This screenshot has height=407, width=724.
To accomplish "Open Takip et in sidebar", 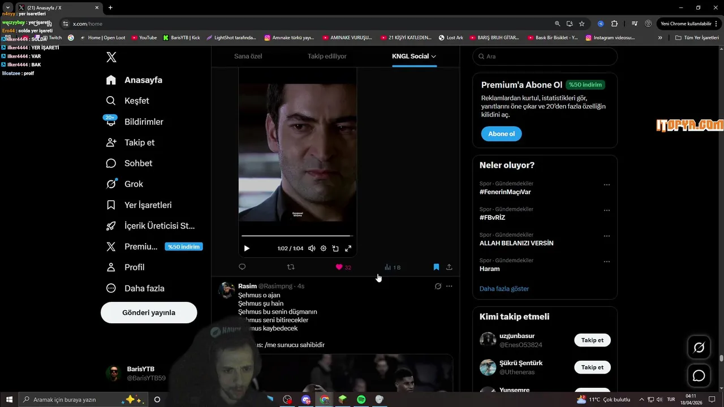I will [x=130, y=142].
